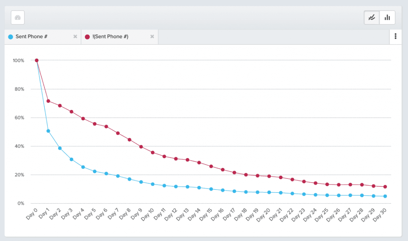Click the 100% y-axis label
Viewport: 408px width, 241px height.
coord(18,61)
